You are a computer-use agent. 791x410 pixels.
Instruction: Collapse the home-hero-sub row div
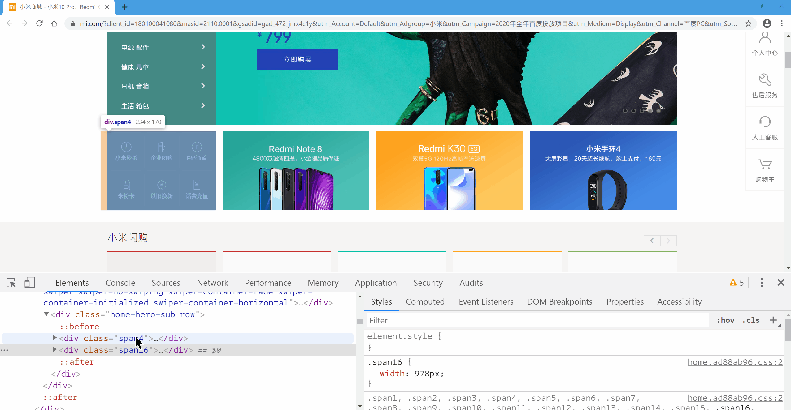click(x=46, y=314)
